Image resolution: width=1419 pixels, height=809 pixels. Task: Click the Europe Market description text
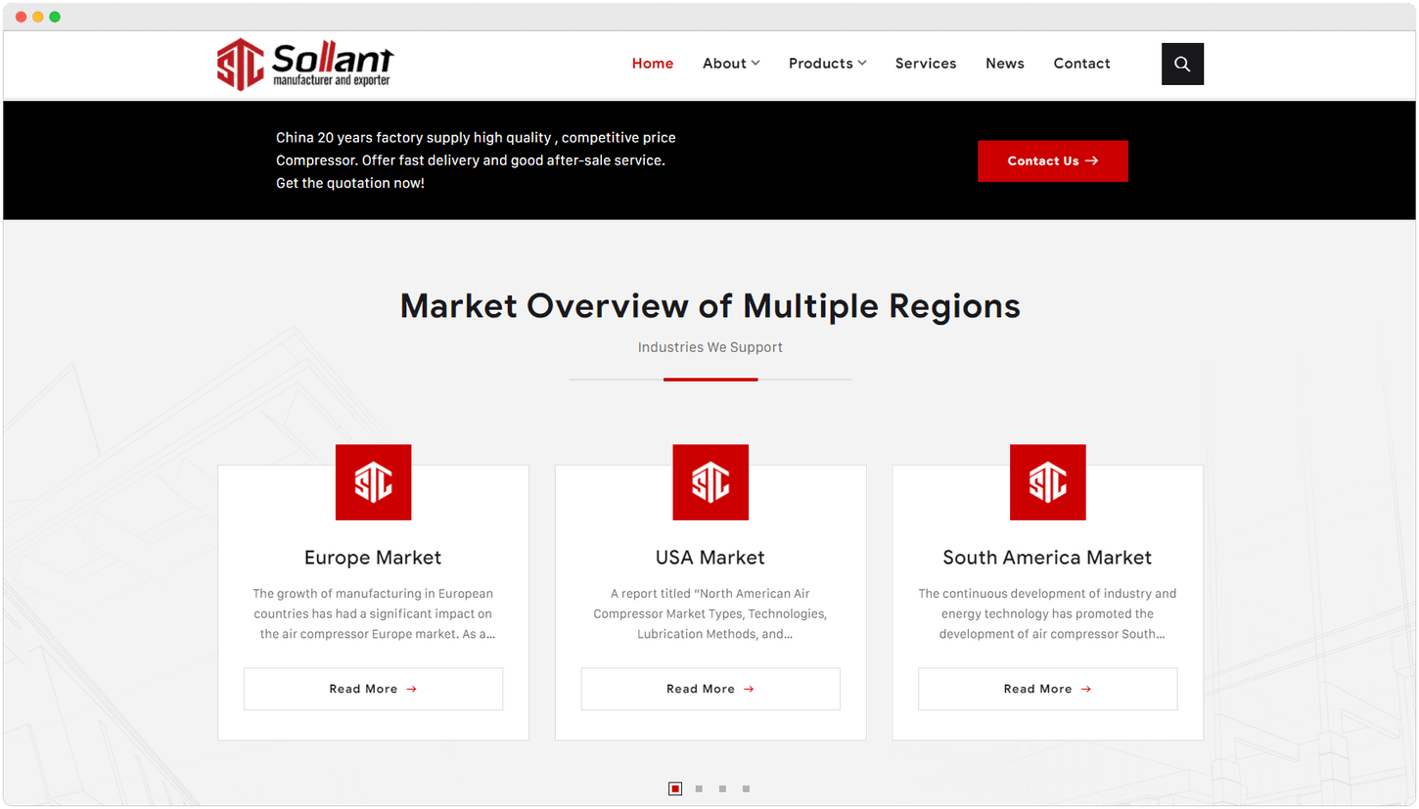click(x=373, y=613)
